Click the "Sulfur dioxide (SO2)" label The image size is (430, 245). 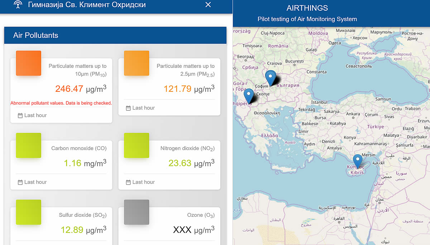pyautogui.click(x=83, y=215)
